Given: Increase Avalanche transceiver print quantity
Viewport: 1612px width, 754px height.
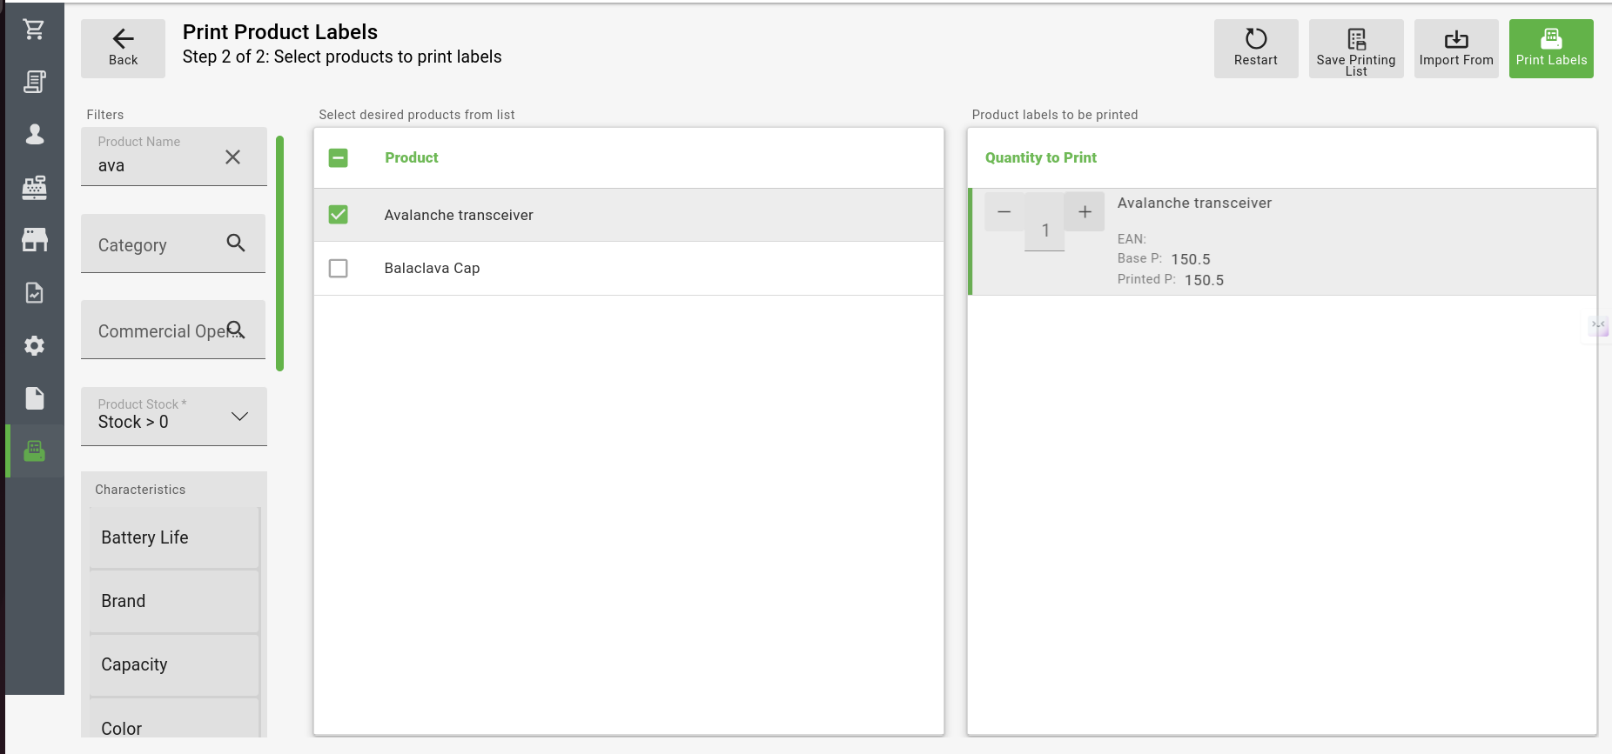Looking at the screenshot, I should [x=1085, y=212].
